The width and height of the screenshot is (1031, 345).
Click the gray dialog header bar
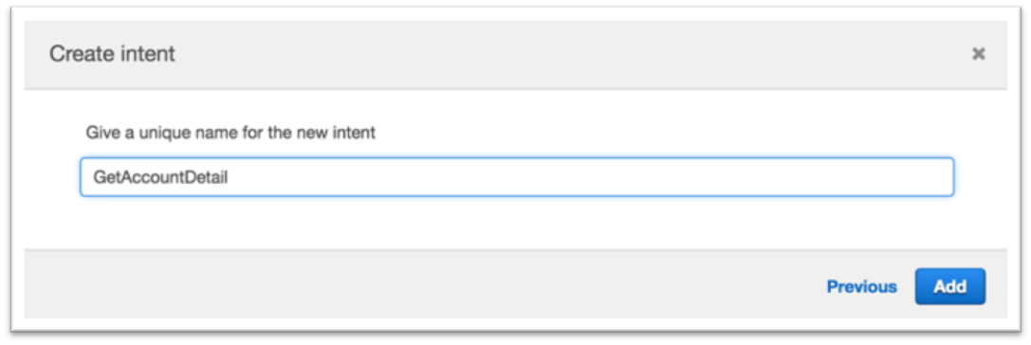click(516, 55)
